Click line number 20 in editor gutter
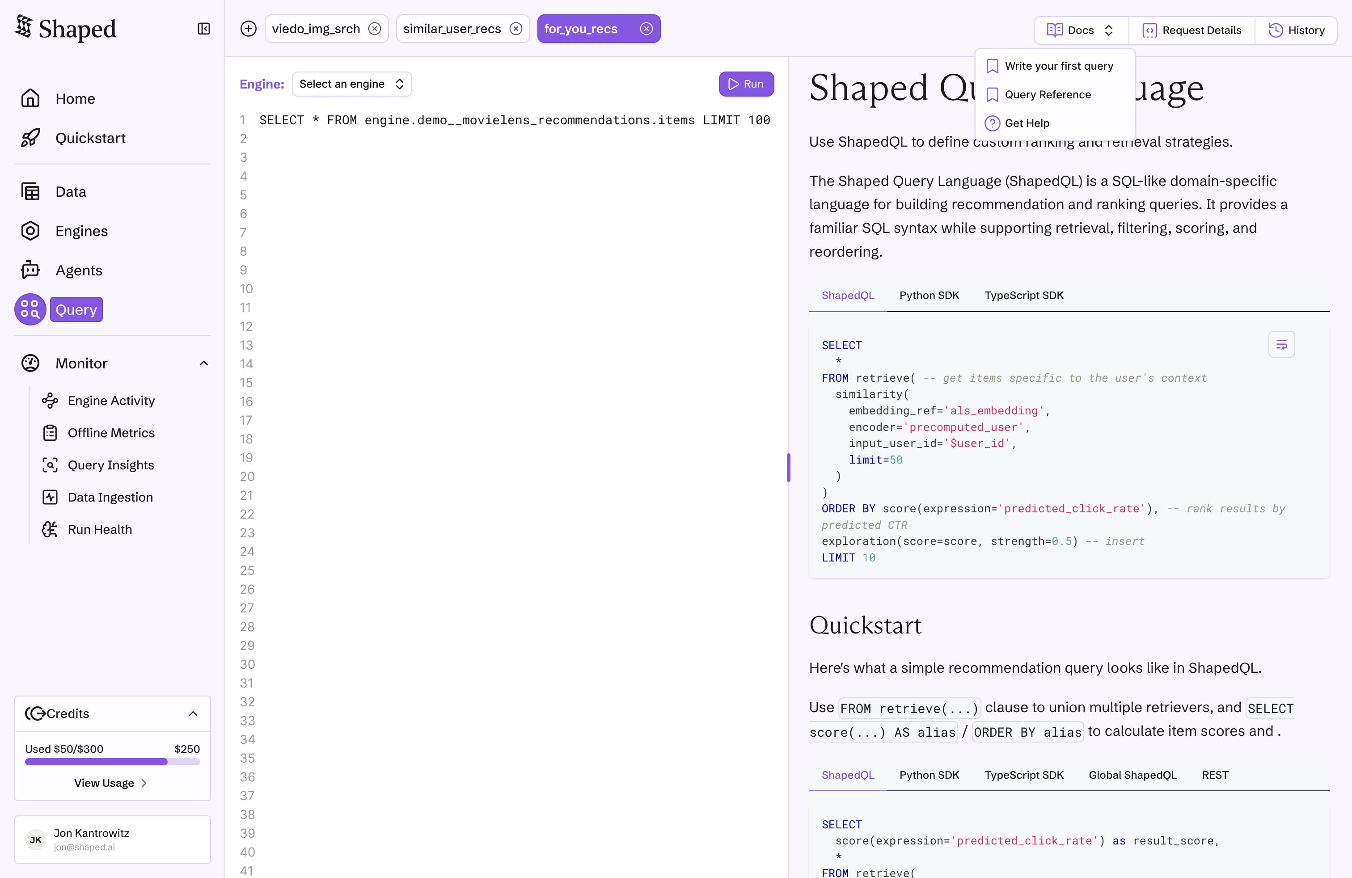The width and height of the screenshot is (1352, 878). 247,477
